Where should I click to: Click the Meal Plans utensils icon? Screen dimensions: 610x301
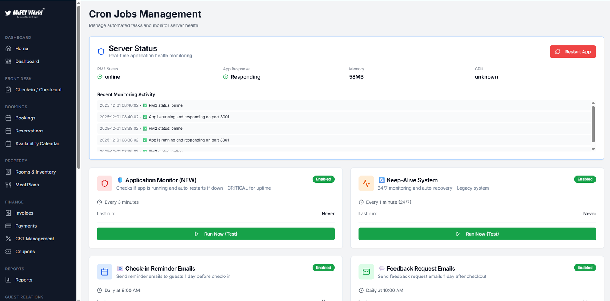(x=8, y=185)
